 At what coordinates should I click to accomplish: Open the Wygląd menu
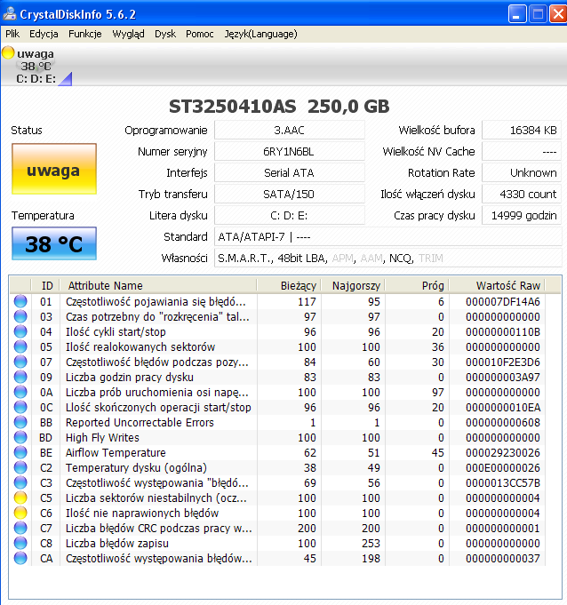click(128, 34)
